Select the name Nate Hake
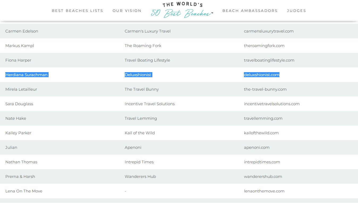Screen dimensions: 358x203 [x=16, y=118]
